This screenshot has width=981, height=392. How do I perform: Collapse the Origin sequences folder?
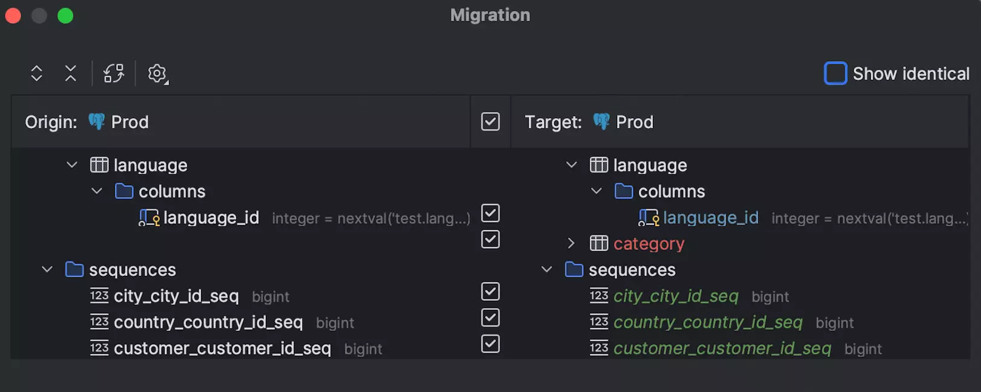coord(47,269)
